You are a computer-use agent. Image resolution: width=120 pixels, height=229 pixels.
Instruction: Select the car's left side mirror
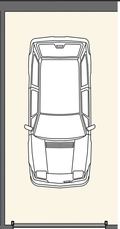[29, 128]
